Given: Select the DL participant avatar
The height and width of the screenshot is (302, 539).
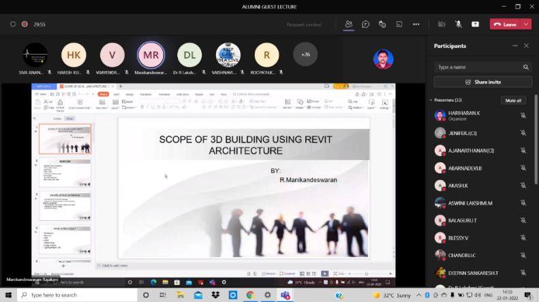Looking at the screenshot, I should 189,55.
